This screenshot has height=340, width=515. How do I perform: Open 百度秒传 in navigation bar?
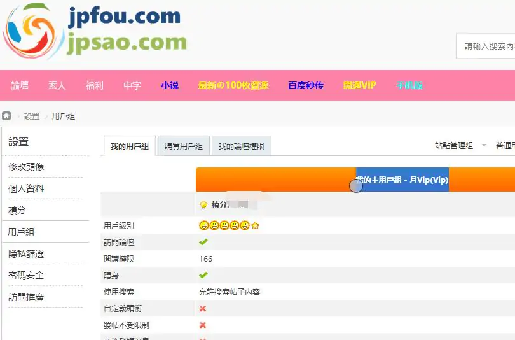(306, 85)
